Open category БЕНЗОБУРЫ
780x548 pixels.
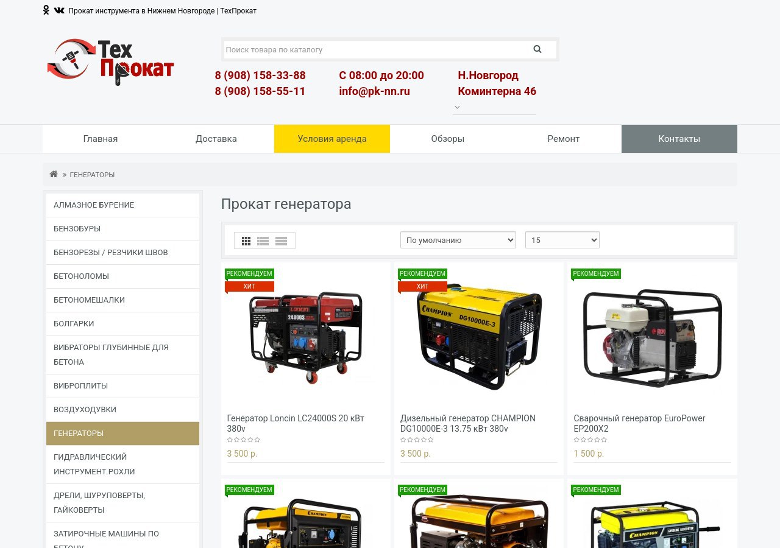122,229
